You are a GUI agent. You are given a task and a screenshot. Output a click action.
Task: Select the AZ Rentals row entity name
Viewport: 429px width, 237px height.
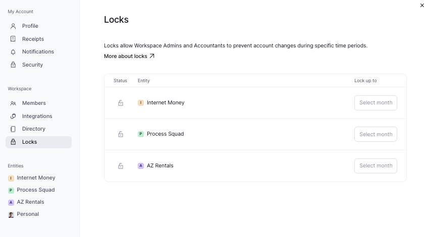point(160,166)
